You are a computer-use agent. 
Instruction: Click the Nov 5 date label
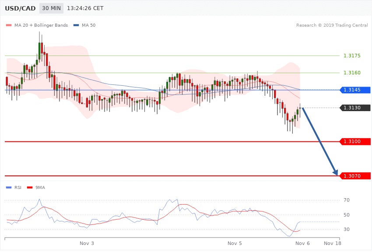click(x=235, y=243)
